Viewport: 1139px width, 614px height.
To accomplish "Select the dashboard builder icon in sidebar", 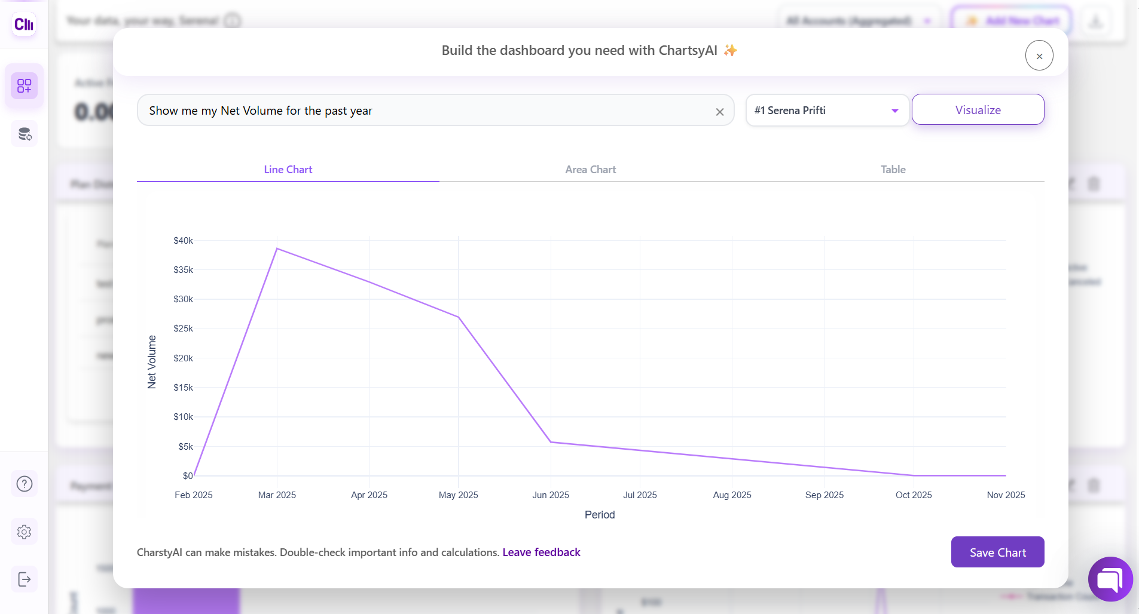I will point(25,86).
